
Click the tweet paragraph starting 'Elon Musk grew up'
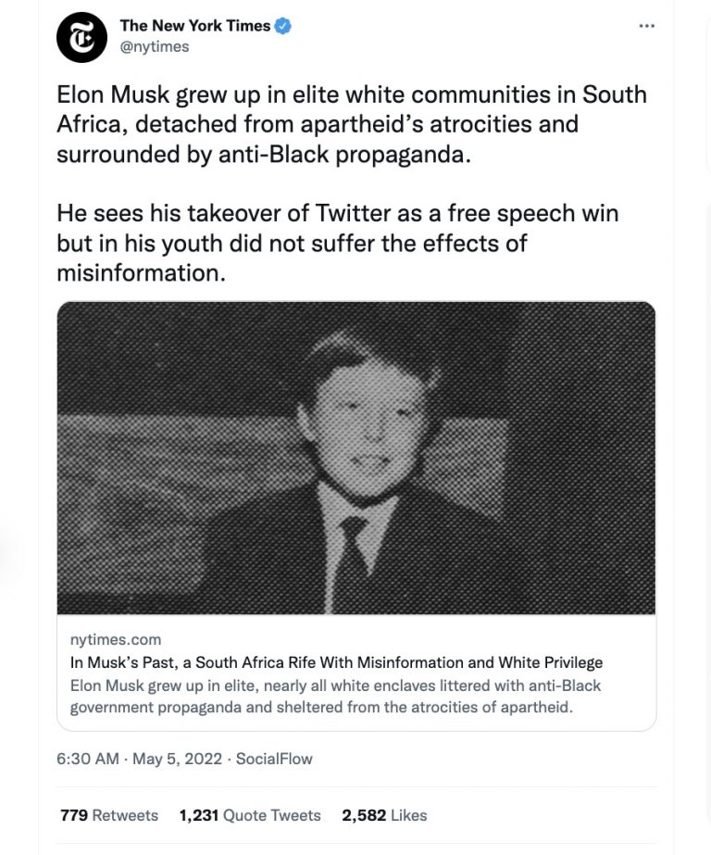pos(352,124)
